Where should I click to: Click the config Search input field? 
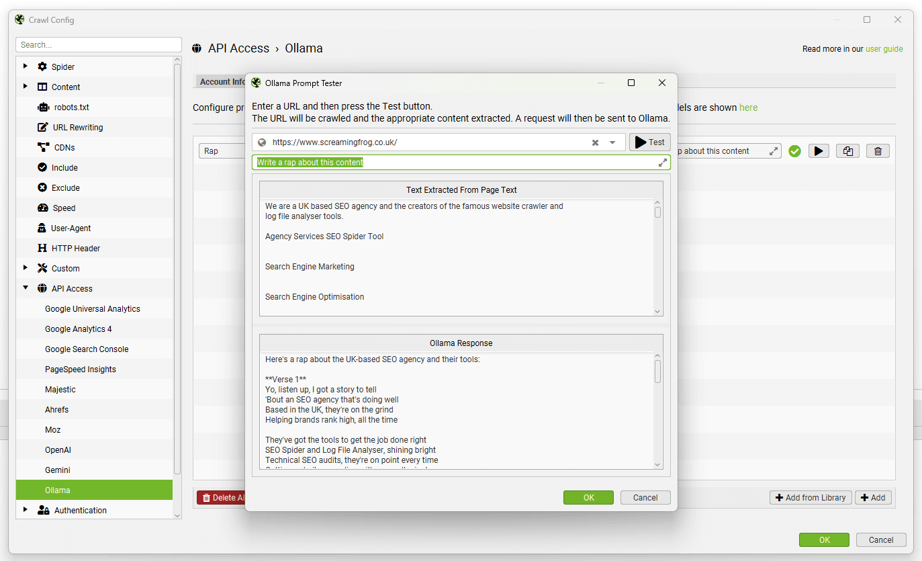99,45
